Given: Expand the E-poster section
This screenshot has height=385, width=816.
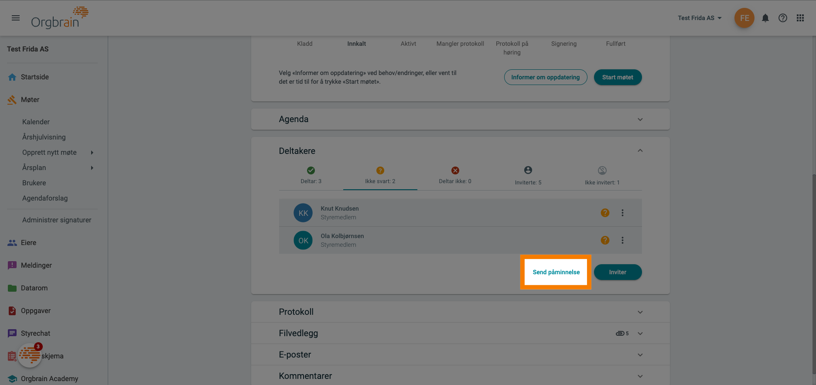Looking at the screenshot, I should pyautogui.click(x=640, y=355).
